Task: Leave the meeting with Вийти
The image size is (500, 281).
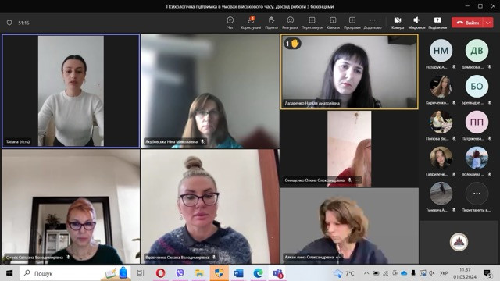Action: click(468, 23)
